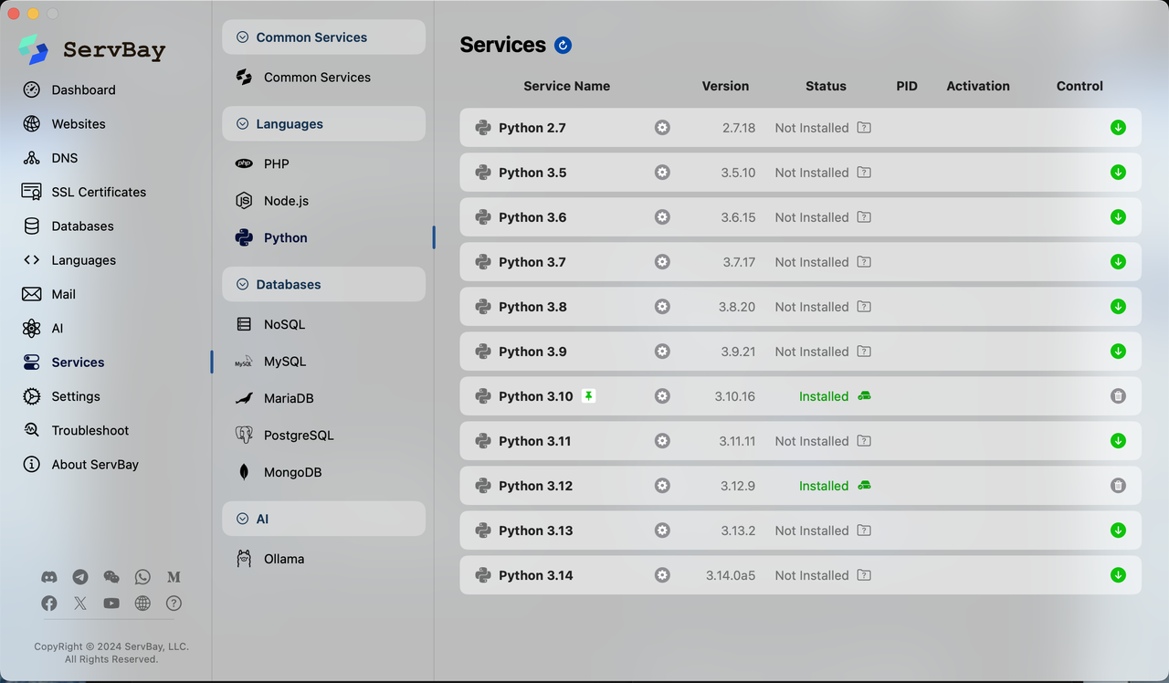Click version number 3.13.2

coord(737,531)
